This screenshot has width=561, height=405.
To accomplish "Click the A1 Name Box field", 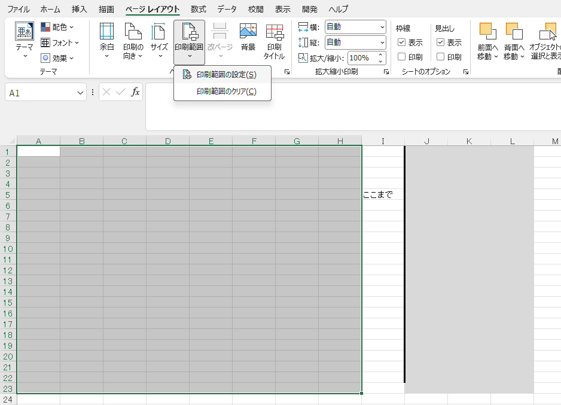I will (41, 93).
